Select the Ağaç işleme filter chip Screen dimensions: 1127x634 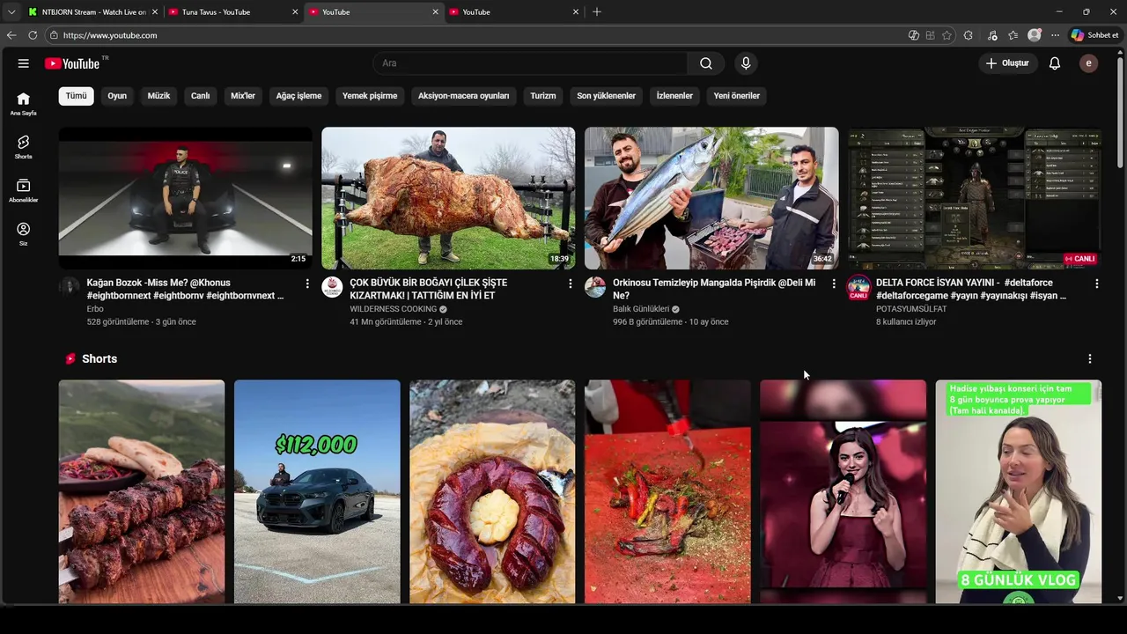click(x=298, y=96)
